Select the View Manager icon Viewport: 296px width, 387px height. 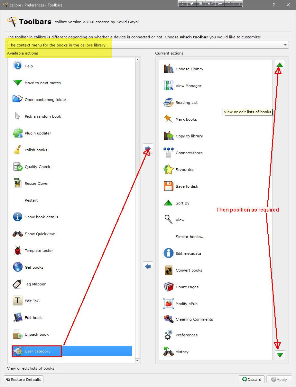click(168, 85)
